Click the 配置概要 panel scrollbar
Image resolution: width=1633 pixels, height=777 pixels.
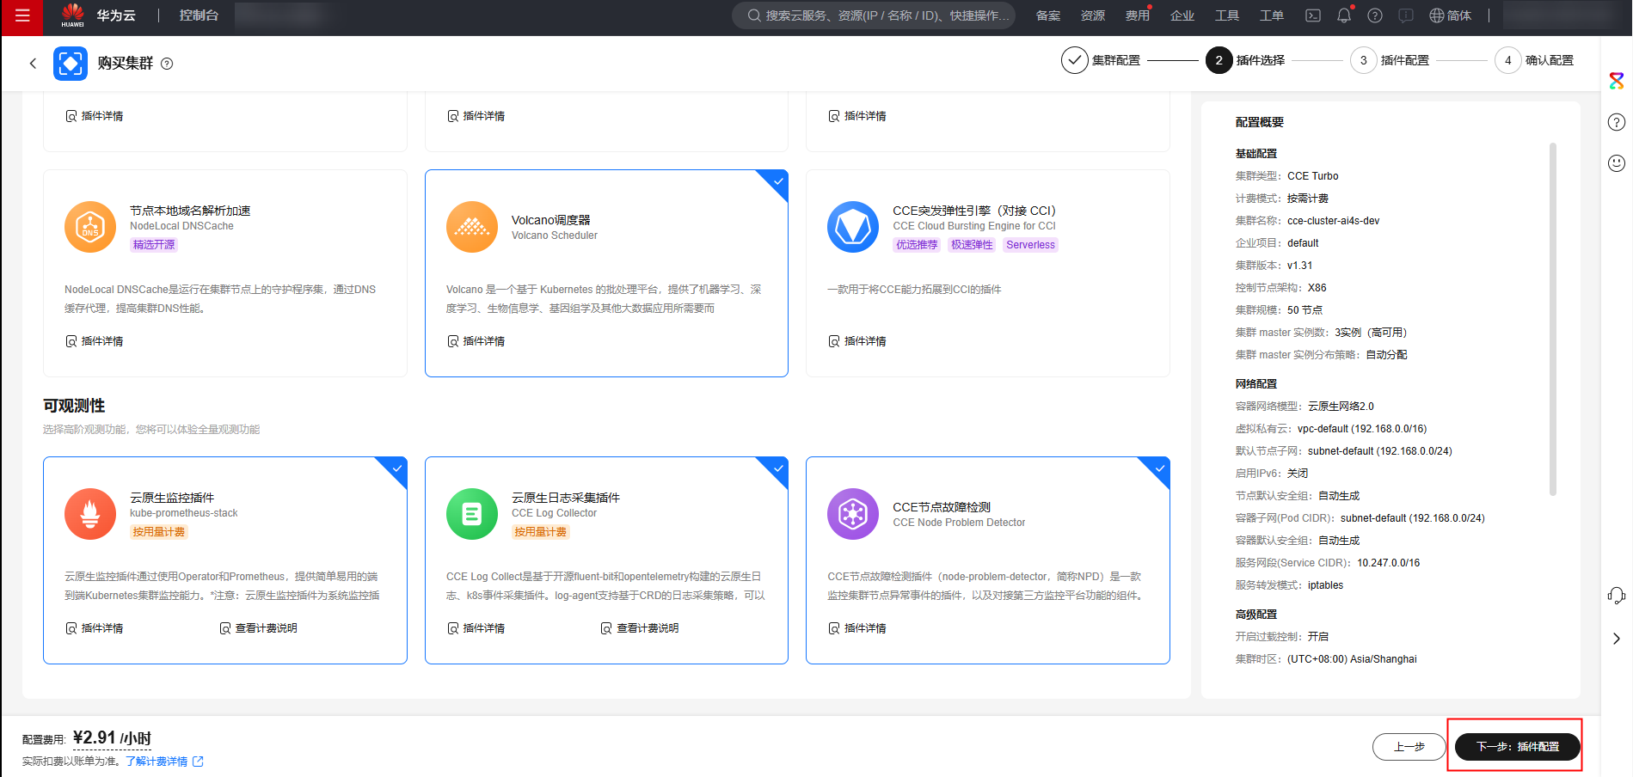1553,319
